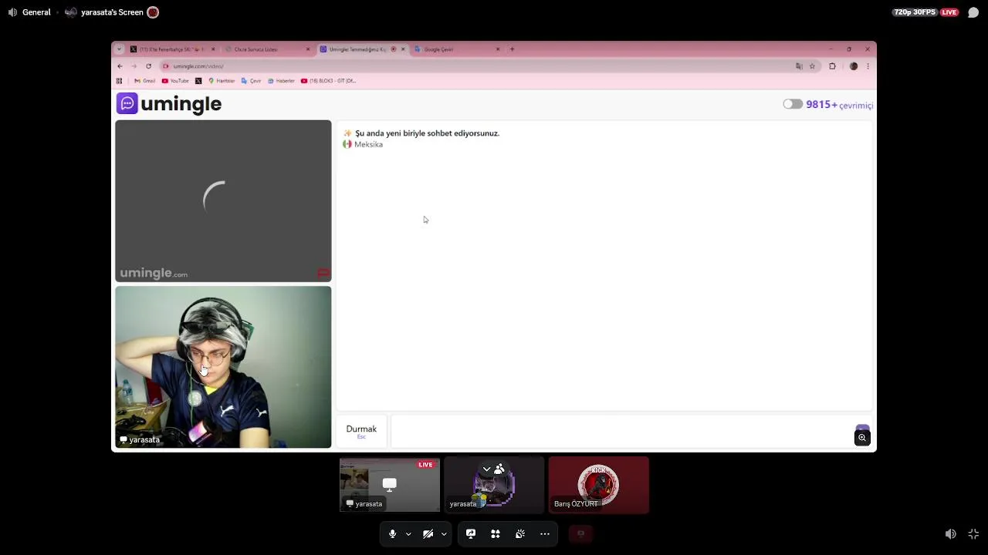Screen dimensions: 988x555
Task: Click the red flag report icon on video
Action: (x=323, y=273)
